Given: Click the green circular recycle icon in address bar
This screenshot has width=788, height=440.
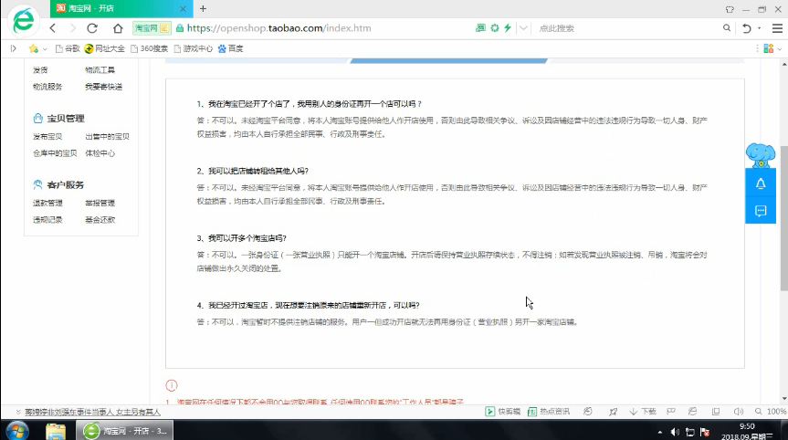Looking at the screenshot, I should 495,28.
